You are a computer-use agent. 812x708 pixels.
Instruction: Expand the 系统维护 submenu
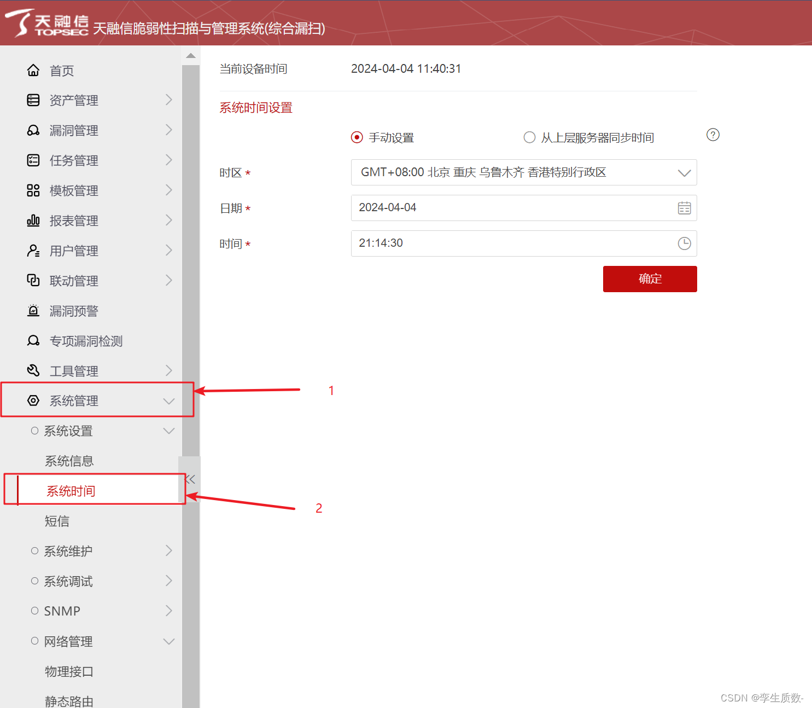click(169, 551)
